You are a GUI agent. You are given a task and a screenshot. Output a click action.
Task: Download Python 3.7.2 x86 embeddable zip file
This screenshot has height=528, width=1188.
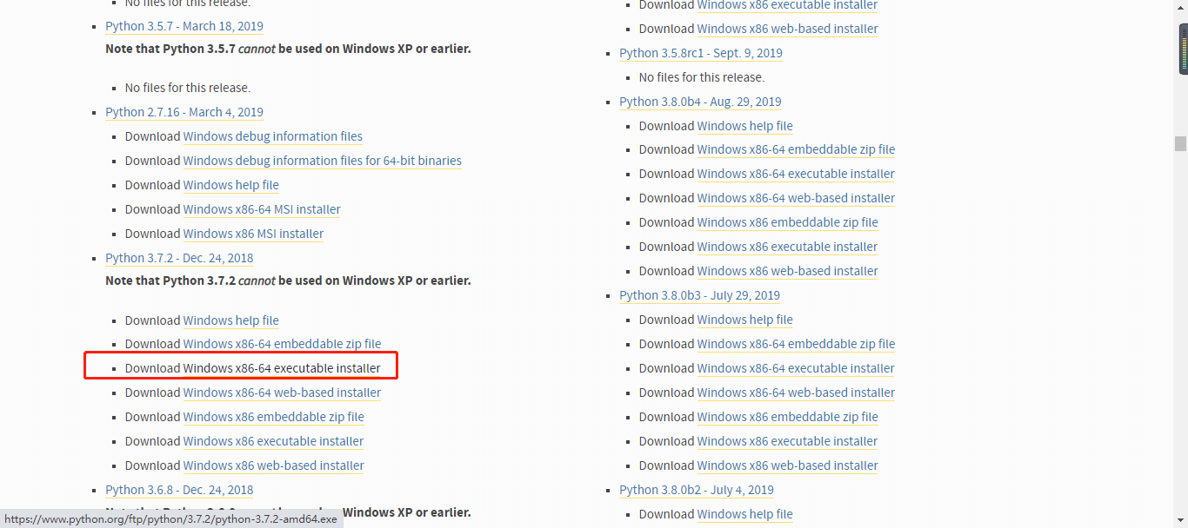[273, 417]
